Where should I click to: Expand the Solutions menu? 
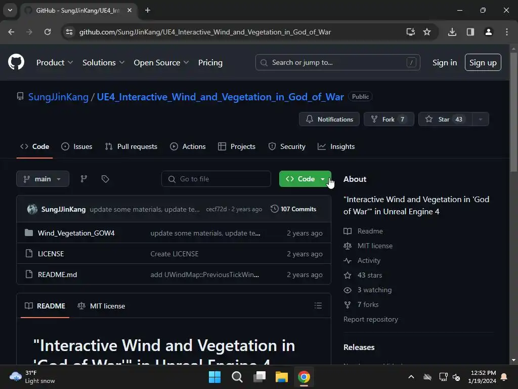click(103, 62)
